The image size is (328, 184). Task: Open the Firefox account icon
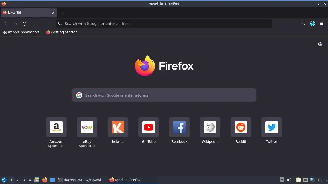coord(313,24)
